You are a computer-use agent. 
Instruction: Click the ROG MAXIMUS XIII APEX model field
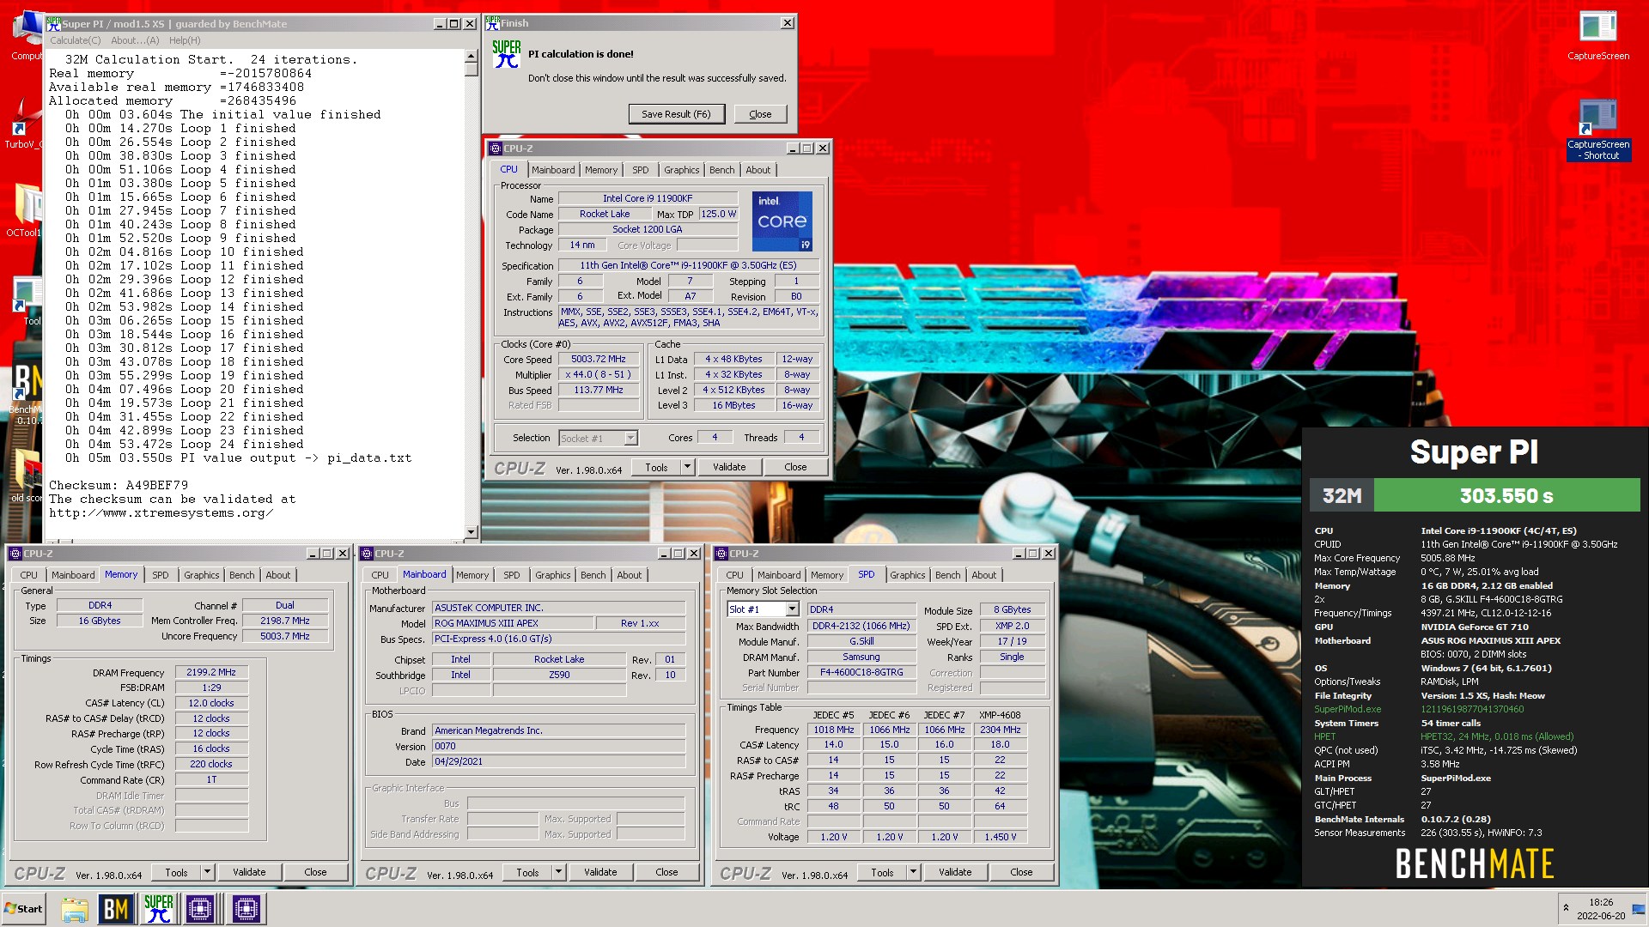(x=512, y=623)
